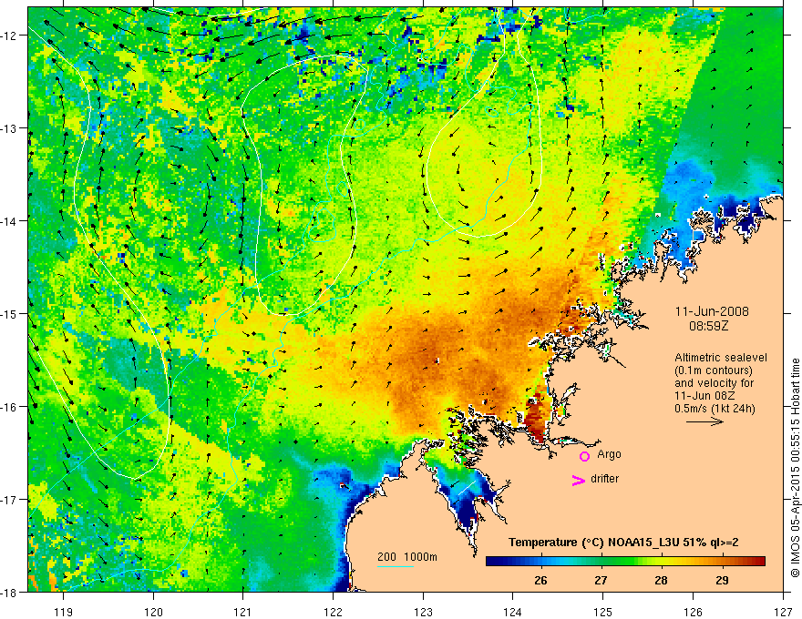Click latitude axis label -13
This screenshot has height=619, width=802.
[9, 128]
